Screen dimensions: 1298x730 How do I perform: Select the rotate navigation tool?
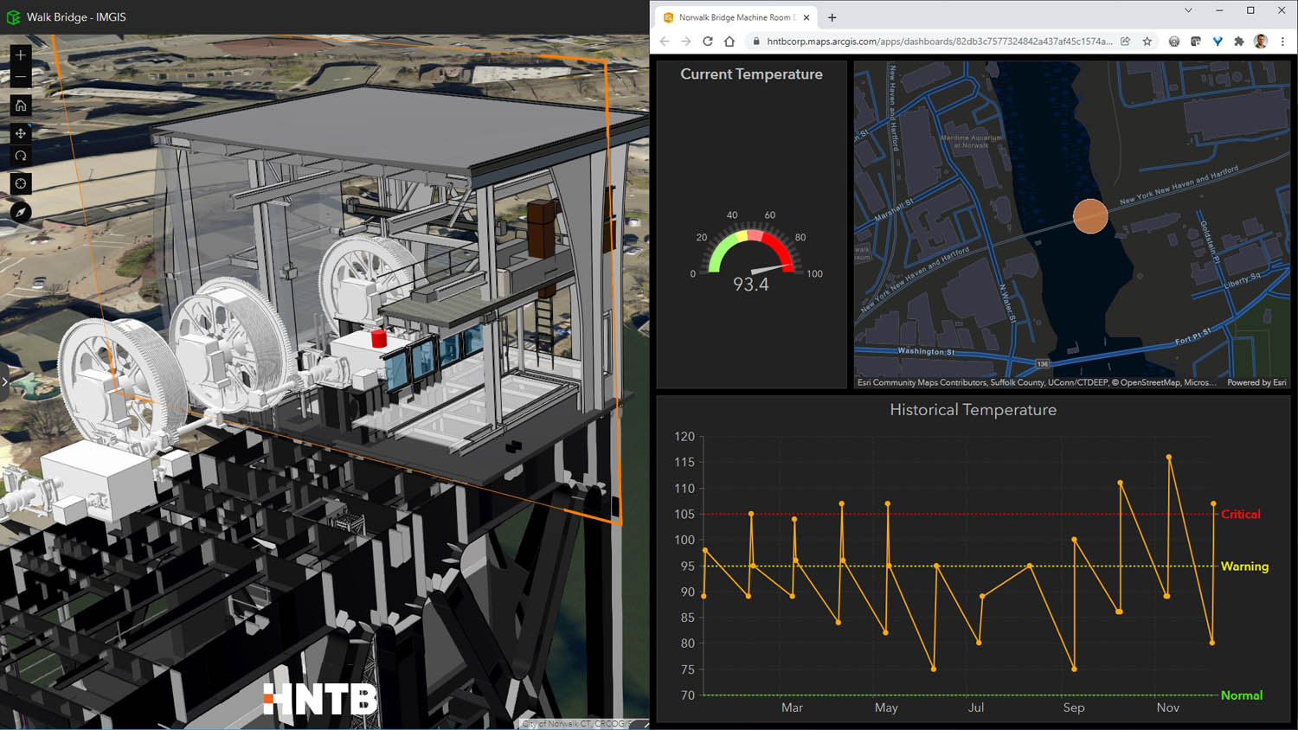(21, 156)
